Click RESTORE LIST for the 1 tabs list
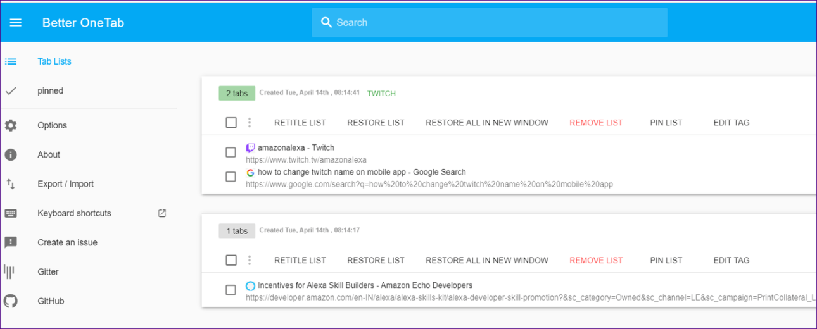The image size is (817, 329). point(376,260)
